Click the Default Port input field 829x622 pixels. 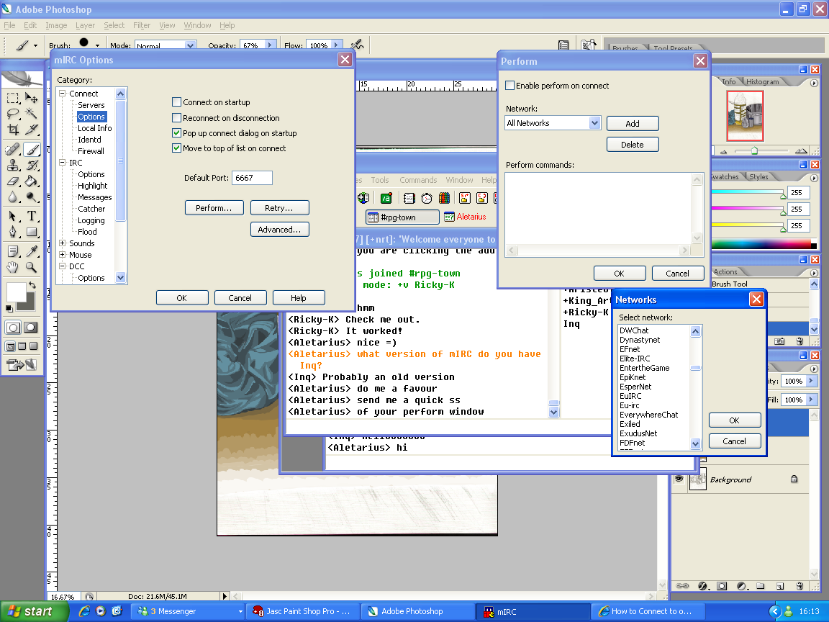pyautogui.click(x=252, y=179)
